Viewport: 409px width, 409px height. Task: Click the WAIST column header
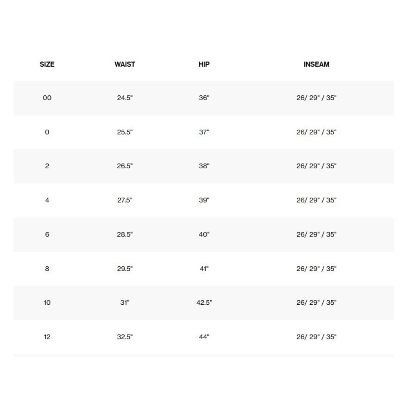pyautogui.click(x=125, y=64)
